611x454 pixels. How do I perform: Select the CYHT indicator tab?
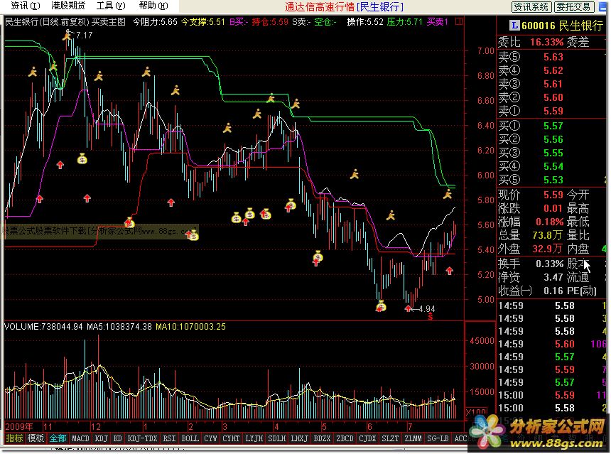231,439
